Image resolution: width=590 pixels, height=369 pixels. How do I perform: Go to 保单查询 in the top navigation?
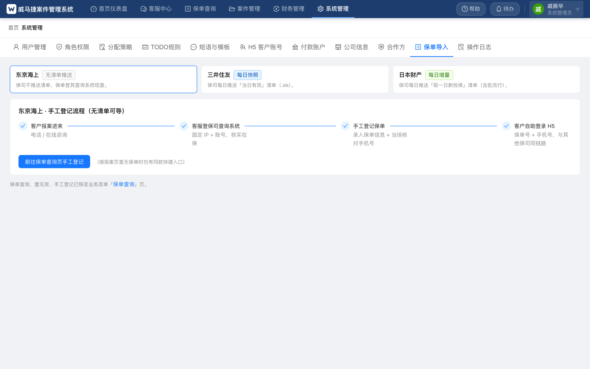[200, 9]
